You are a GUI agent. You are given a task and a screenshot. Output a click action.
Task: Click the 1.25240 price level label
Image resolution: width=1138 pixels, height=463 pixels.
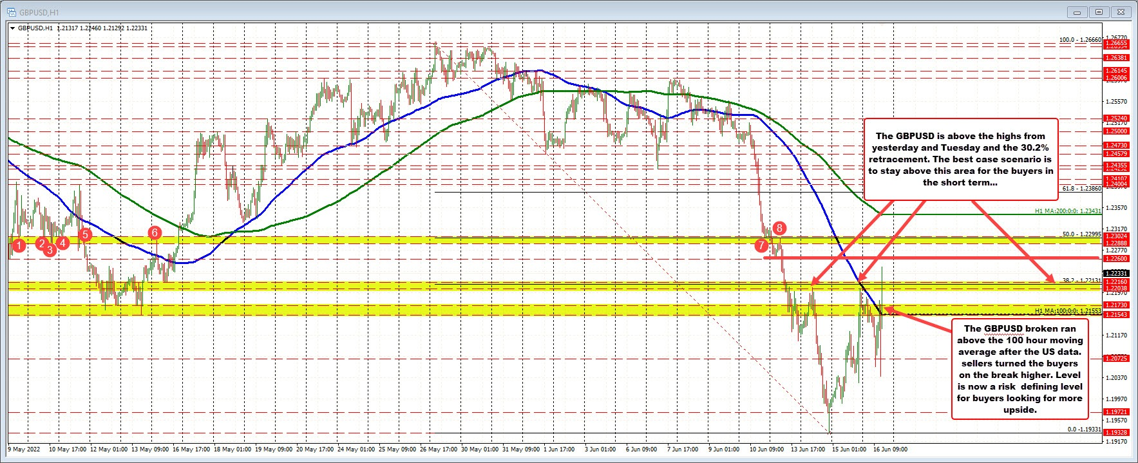click(1116, 118)
